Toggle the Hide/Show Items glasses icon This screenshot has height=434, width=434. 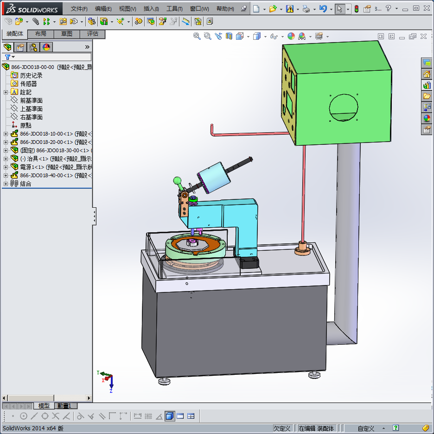pos(274,36)
